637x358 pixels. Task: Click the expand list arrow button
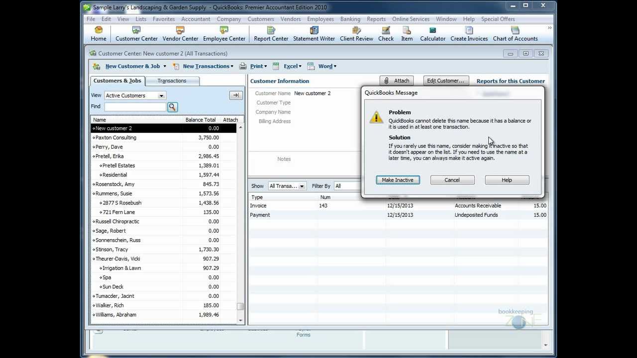click(x=236, y=95)
